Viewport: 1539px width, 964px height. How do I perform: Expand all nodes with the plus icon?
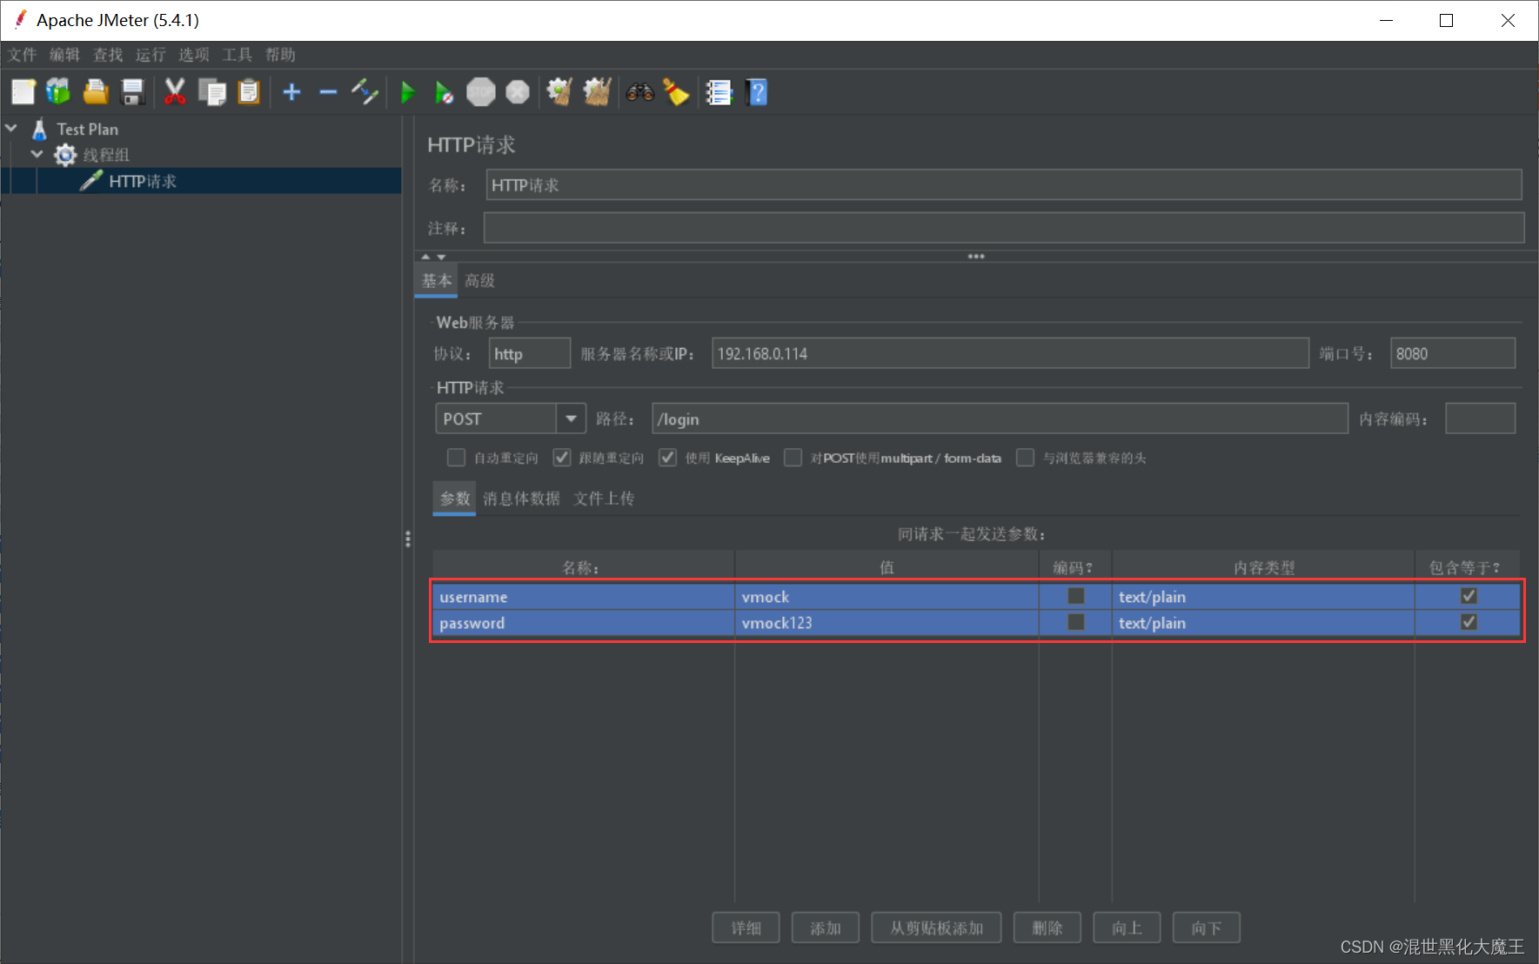click(292, 92)
